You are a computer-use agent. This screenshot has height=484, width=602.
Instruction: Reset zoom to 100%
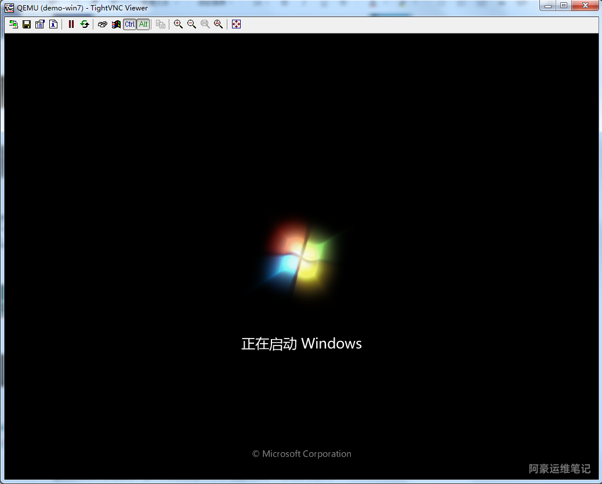coord(205,24)
